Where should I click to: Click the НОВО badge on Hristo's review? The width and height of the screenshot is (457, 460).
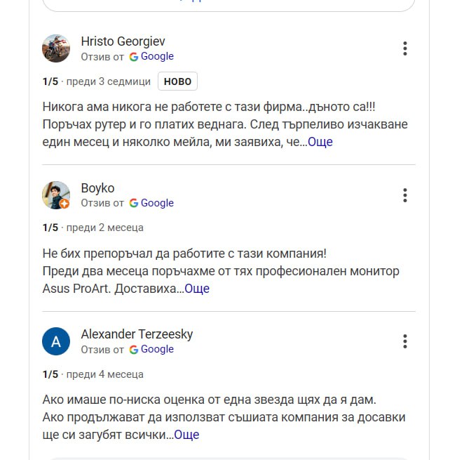(177, 81)
